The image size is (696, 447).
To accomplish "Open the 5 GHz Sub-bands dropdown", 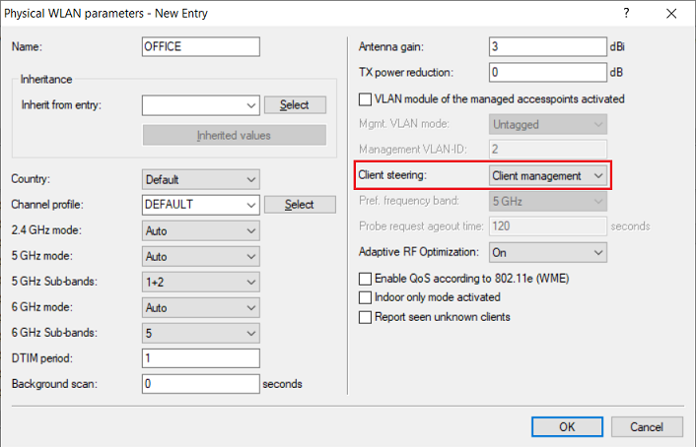I will click(200, 282).
